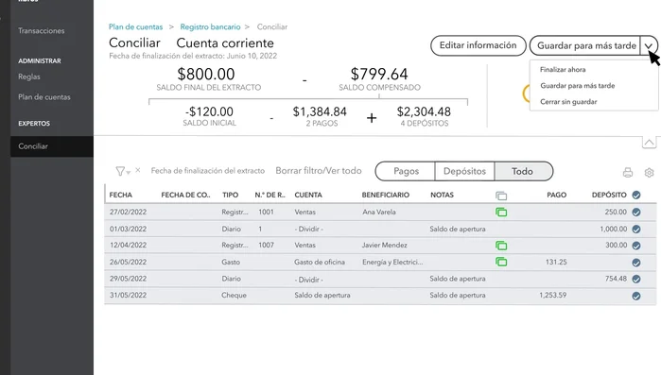Click attachment icon in Ana Varela row
This screenshot has height=375, width=661.
(501, 213)
